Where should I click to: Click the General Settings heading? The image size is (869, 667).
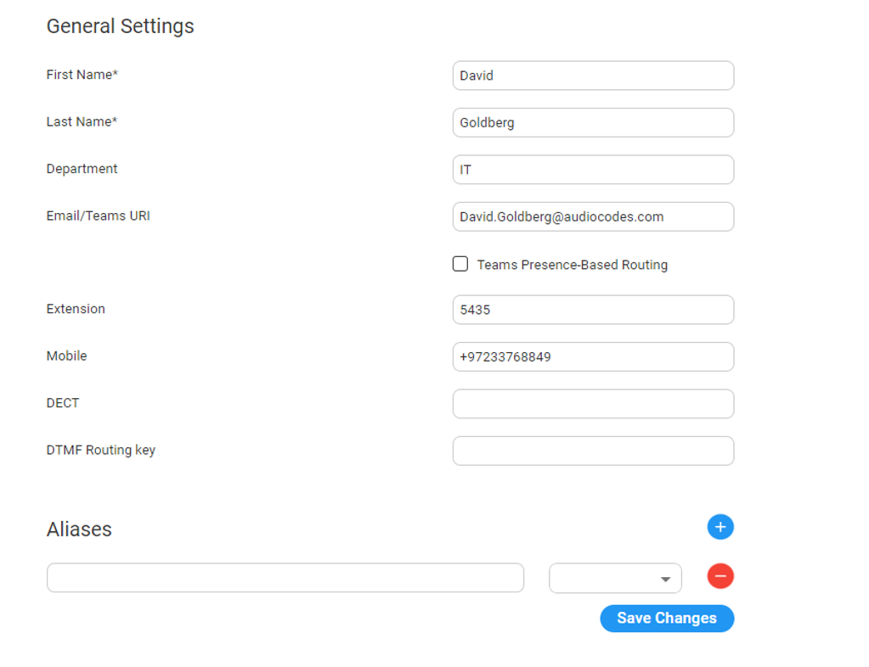[120, 26]
